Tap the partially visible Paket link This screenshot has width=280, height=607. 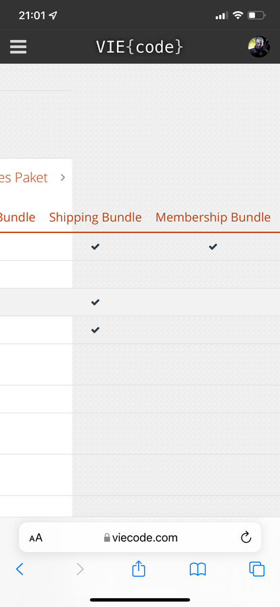(x=24, y=177)
